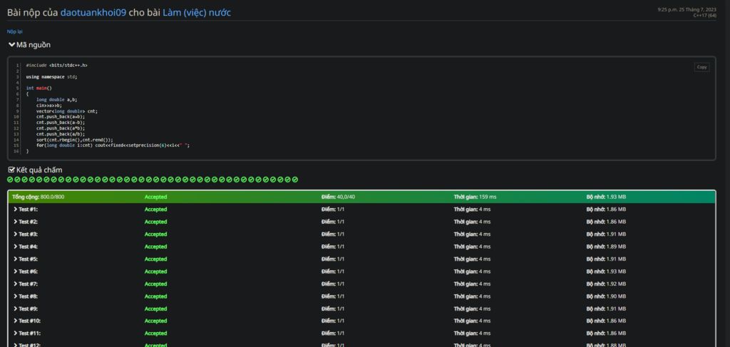Click the chevron icon next to Test #2
This screenshot has height=347, width=730.
click(15, 222)
